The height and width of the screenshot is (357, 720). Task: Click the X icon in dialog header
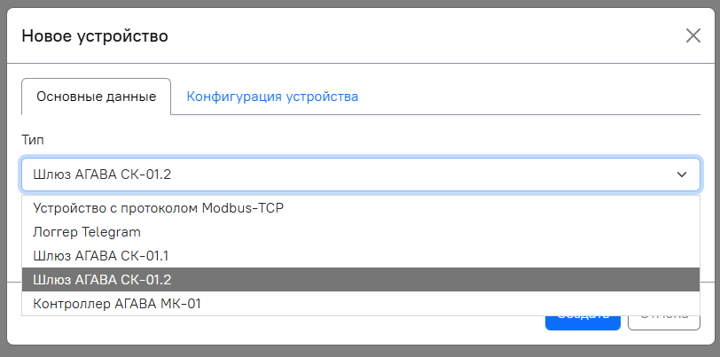[693, 35]
